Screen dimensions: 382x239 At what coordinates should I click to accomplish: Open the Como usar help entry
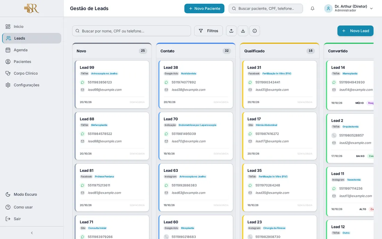point(32,207)
